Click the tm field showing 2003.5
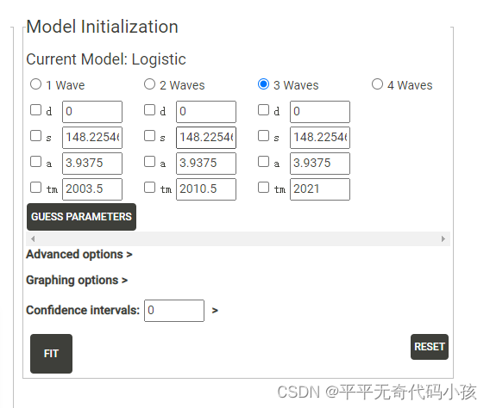490x408 pixels. (x=92, y=189)
